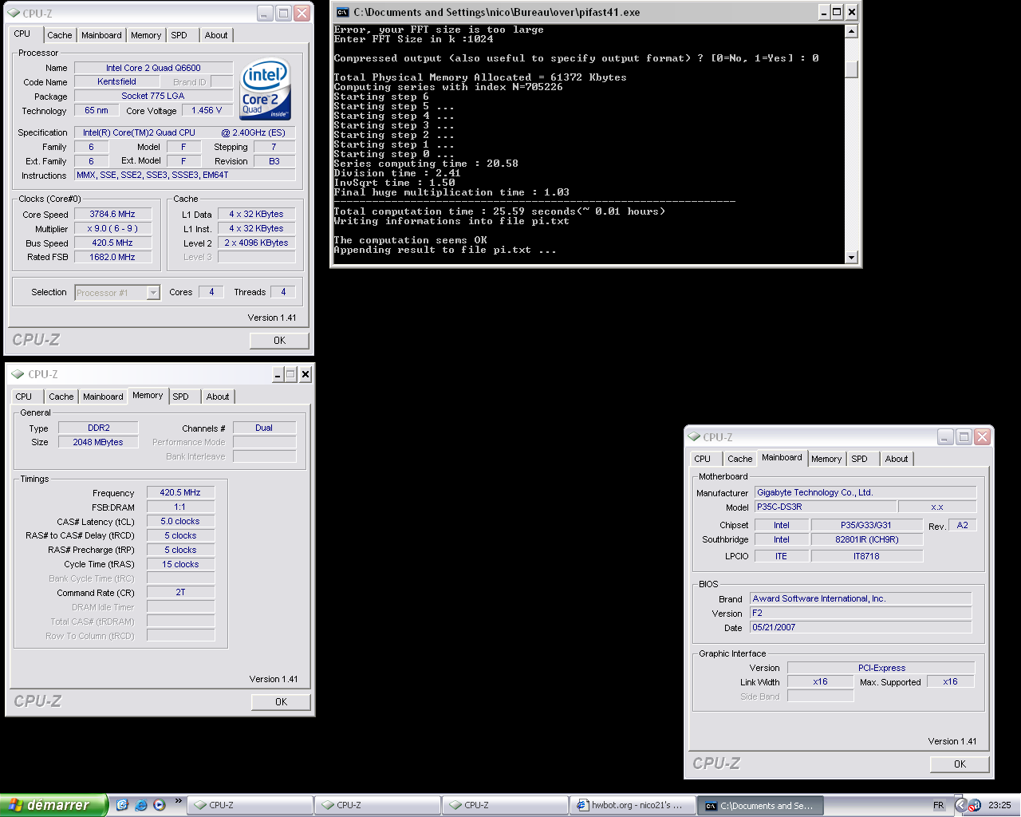
Task: Click the '82801IR (ICH9R)' southbridge value
Action: coord(866,539)
